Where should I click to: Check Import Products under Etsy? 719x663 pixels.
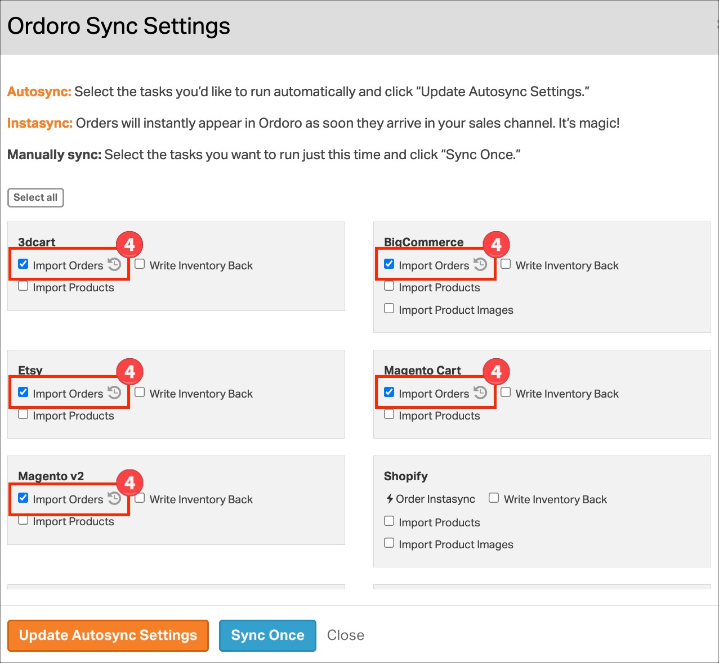pos(23,414)
